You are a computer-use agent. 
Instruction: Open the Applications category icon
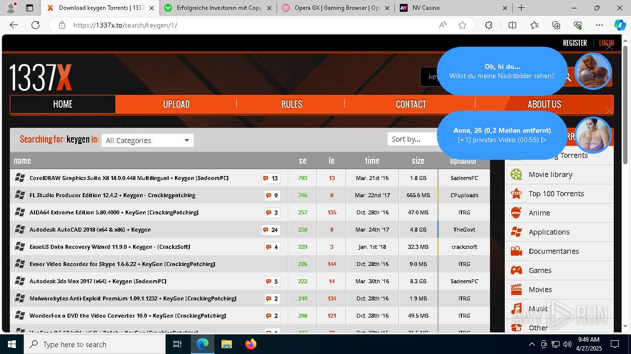pyautogui.click(x=516, y=232)
